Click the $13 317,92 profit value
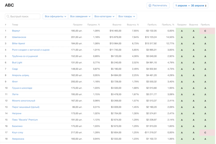This screenshot has width=216, height=144. (x=151, y=43)
